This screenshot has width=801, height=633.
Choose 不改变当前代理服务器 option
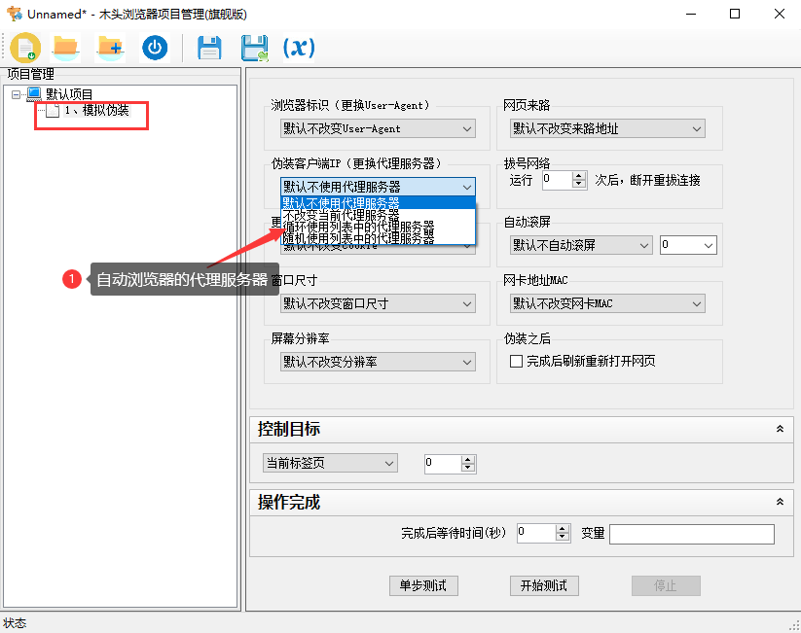[x=378, y=214]
